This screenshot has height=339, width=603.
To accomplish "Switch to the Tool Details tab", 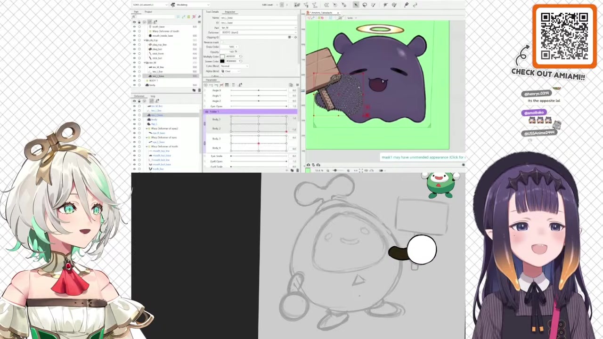I will click(212, 12).
